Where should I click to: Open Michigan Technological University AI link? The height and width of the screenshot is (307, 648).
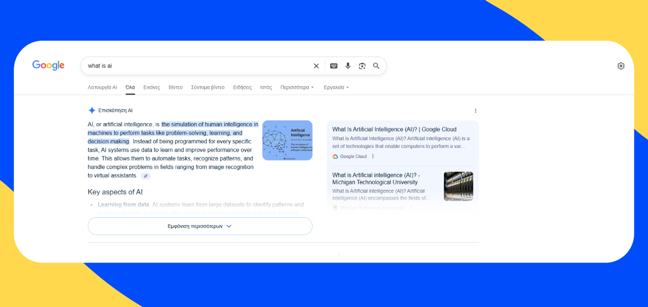pos(376,179)
